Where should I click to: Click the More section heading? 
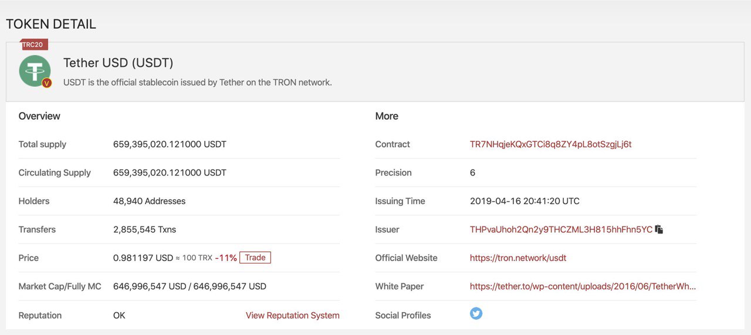(x=387, y=116)
